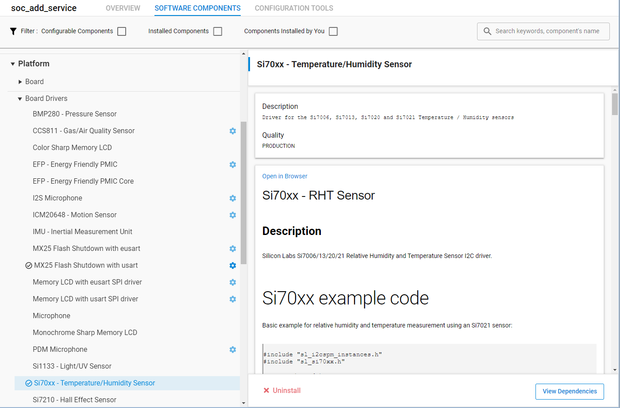Enable Components Installed by You checkbox
Image resolution: width=620 pixels, height=408 pixels.
tap(333, 31)
